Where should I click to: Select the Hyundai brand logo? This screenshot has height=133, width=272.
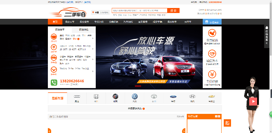(x=192, y=96)
